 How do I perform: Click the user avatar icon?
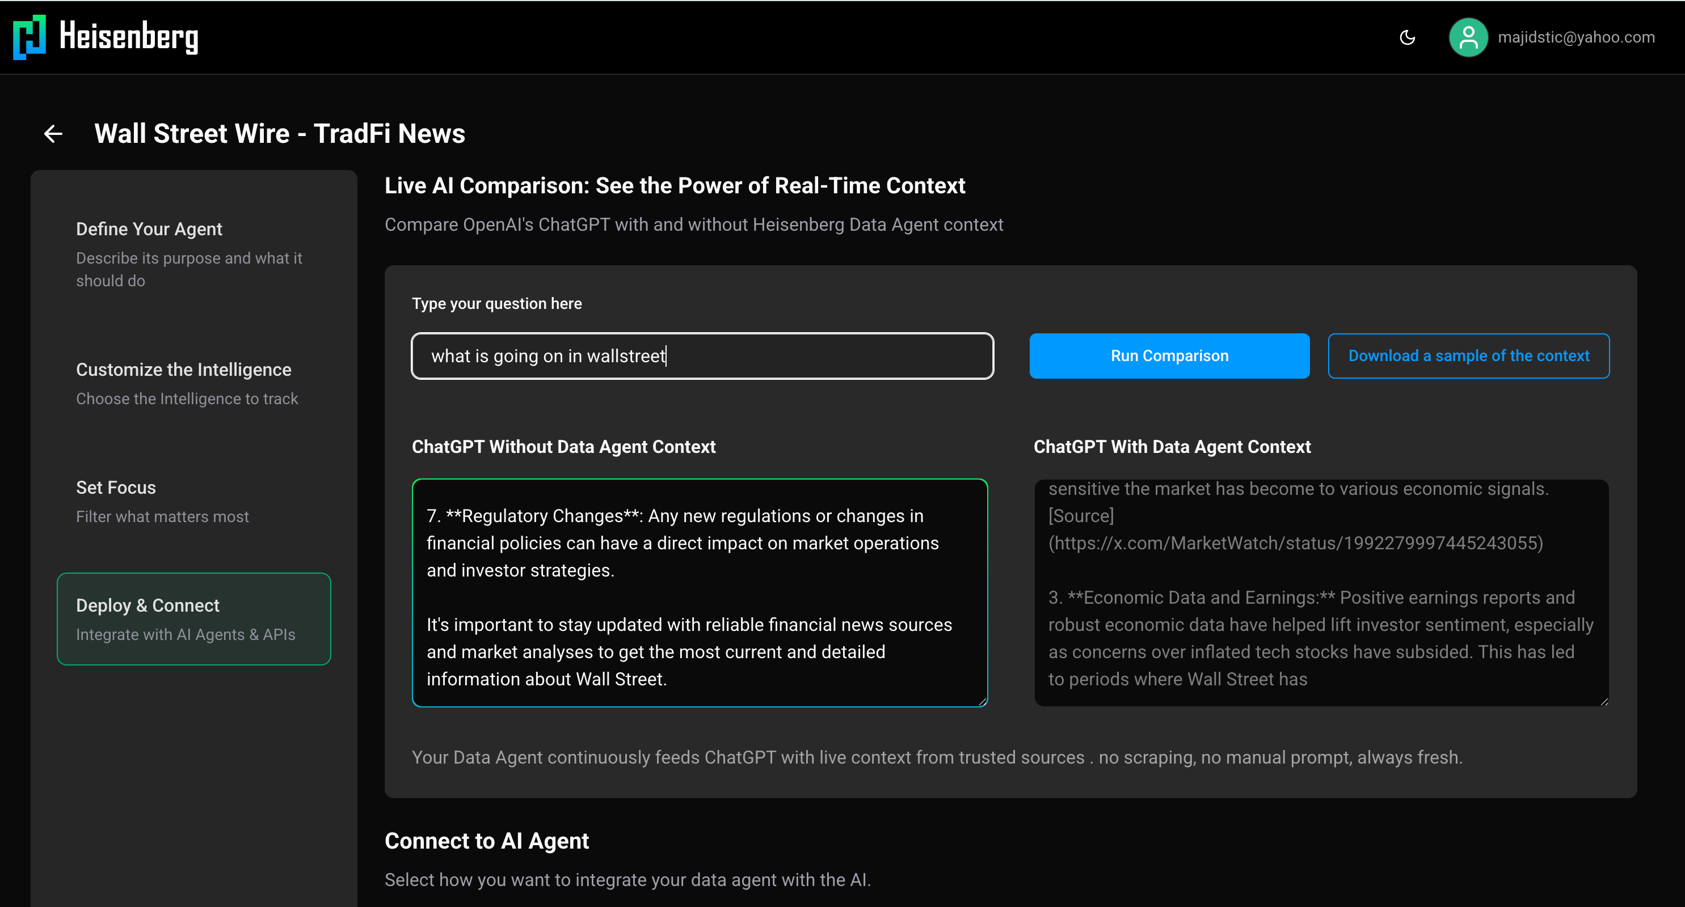tap(1468, 37)
